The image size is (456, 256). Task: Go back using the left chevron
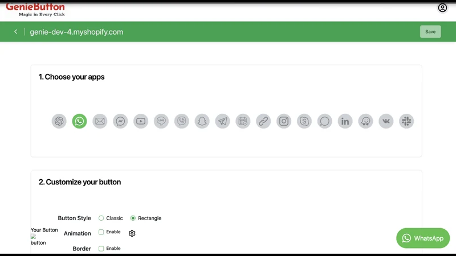16,32
